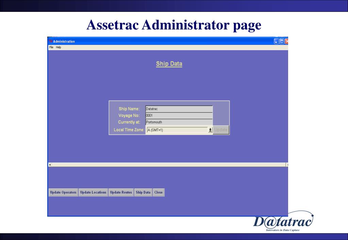Viewport: 348px width, 240px height.
Task: Click the Voyage No field showing 0001
Action: pyautogui.click(x=179, y=116)
